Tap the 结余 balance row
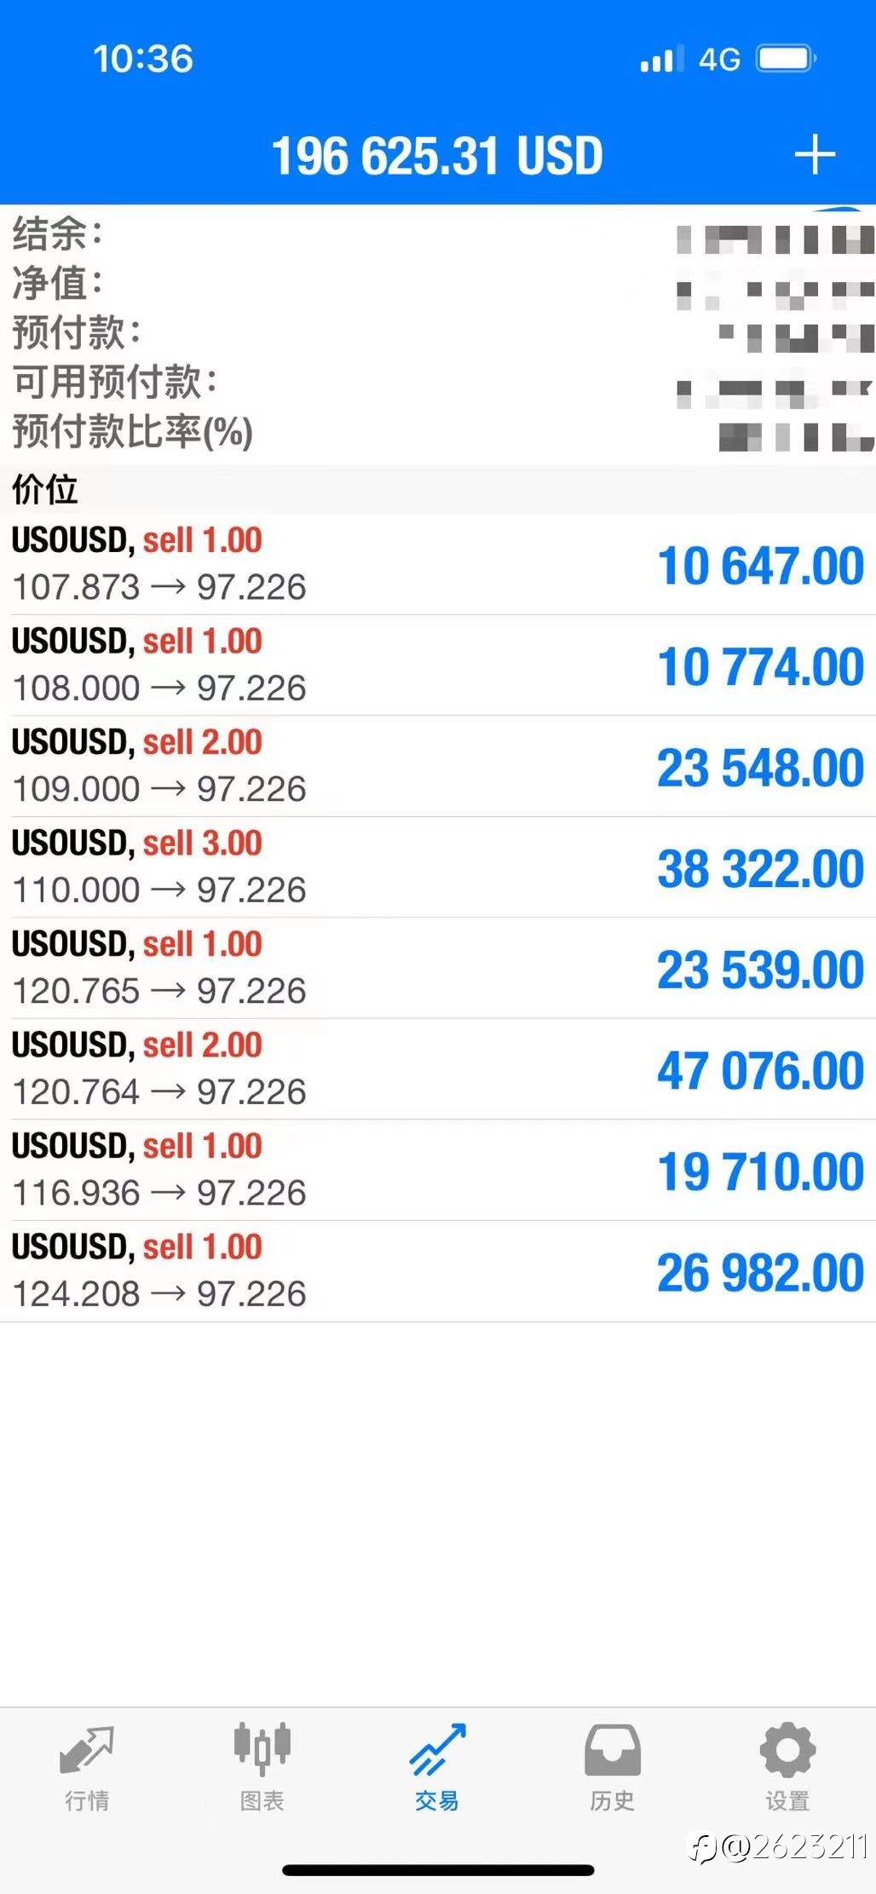Screen dimensions: 876x1894 point(438,233)
